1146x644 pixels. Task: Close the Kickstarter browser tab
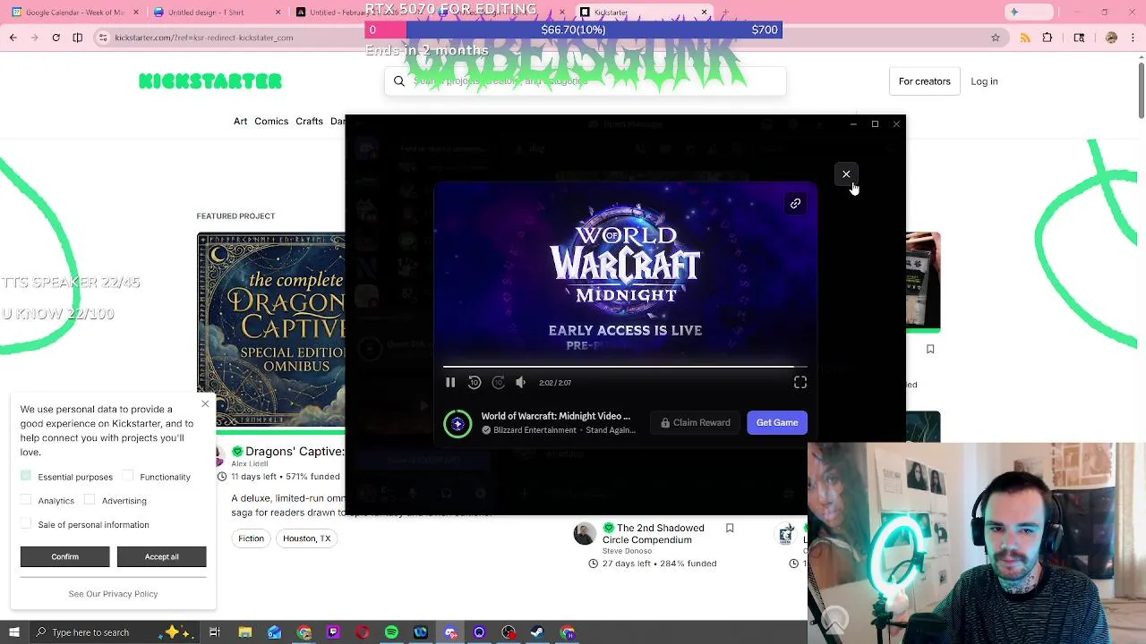704,13
